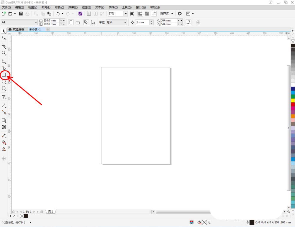Open the View menu
This screenshot has height=227, width=295.
coord(33,7)
